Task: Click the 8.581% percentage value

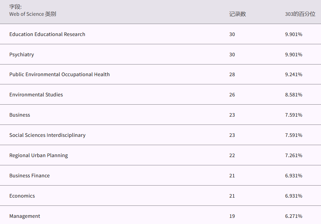Action: (293, 95)
